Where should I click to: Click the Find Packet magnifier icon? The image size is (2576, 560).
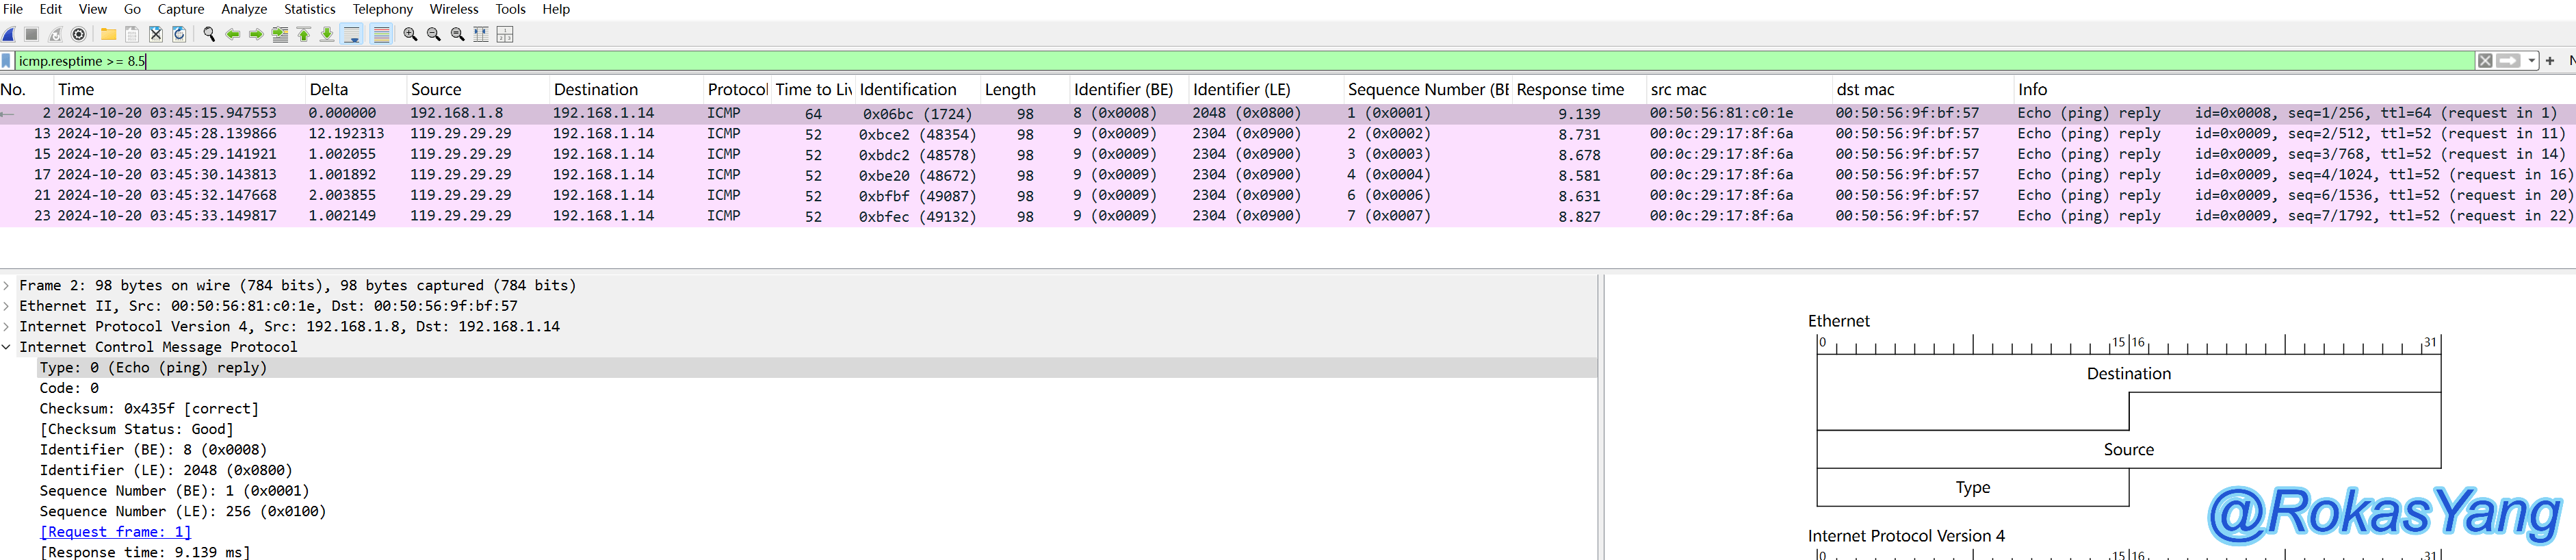[x=209, y=34]
